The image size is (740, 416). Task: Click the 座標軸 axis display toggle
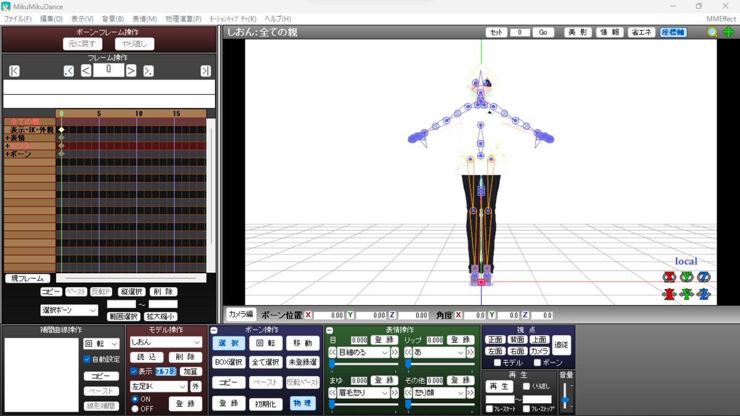tap(673, 32)
